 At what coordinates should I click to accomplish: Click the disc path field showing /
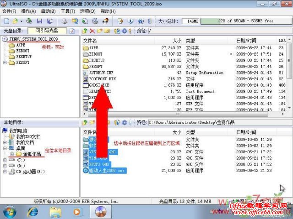[x=220, y=31]
